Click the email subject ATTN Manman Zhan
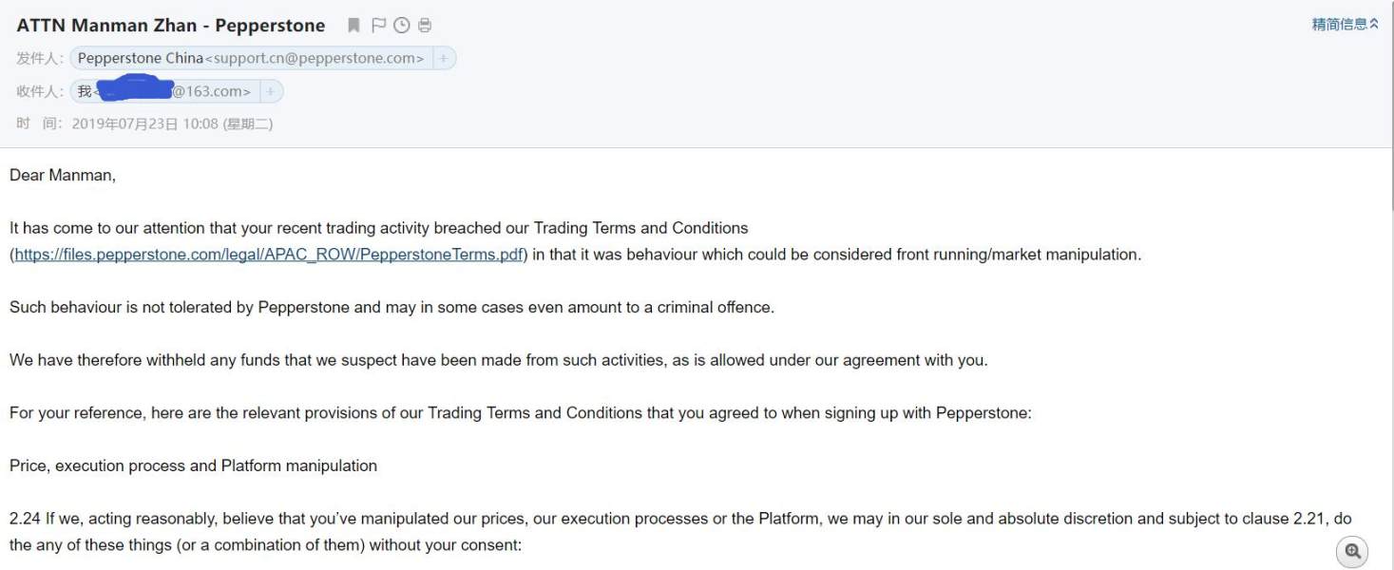 tap(171, 26)
